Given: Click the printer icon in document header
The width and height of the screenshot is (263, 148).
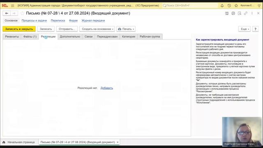Looking at the screenshot, I should point(233,14).
